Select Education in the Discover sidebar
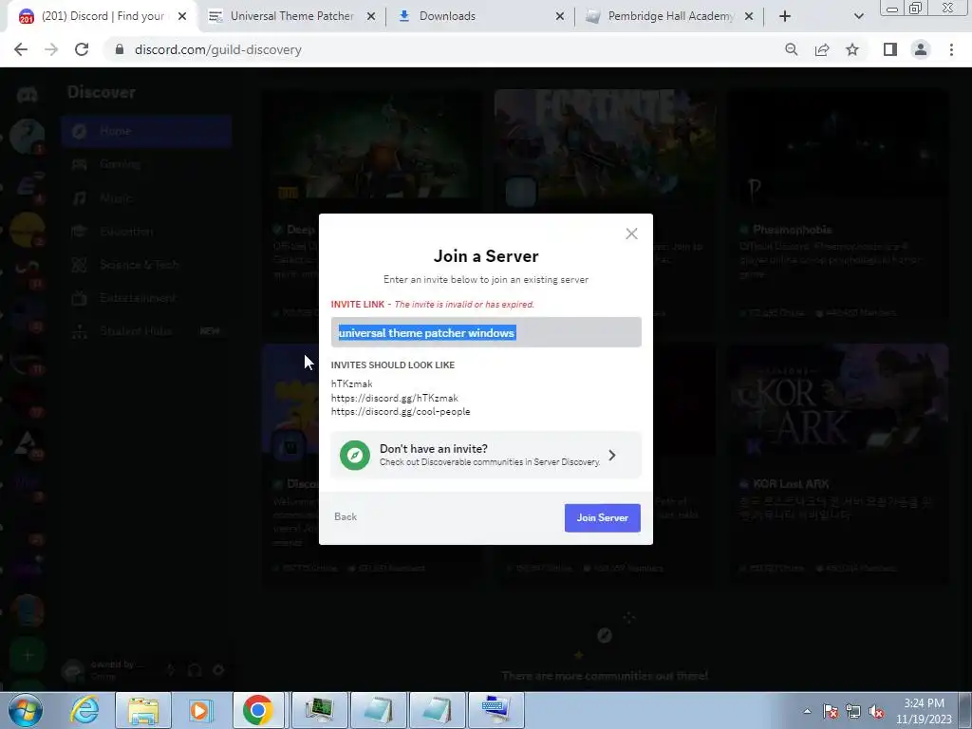 pos(146,232)
